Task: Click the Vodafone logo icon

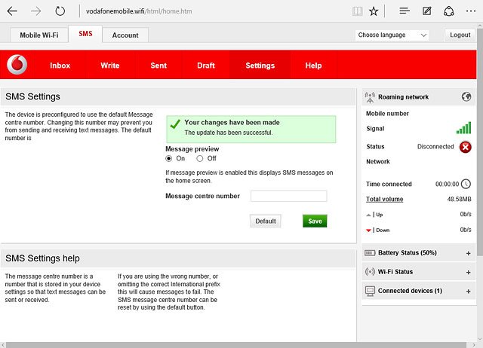Action: [17, 65]
